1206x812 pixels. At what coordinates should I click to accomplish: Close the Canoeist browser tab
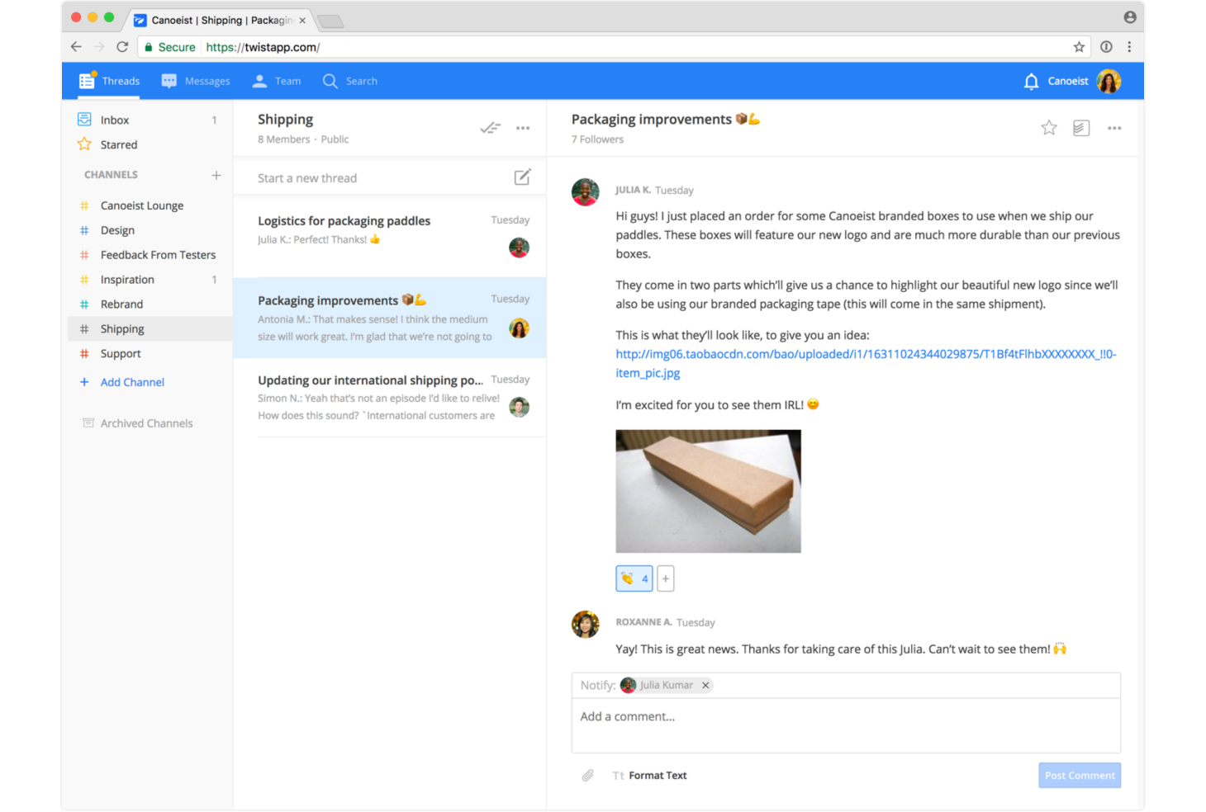302,21
